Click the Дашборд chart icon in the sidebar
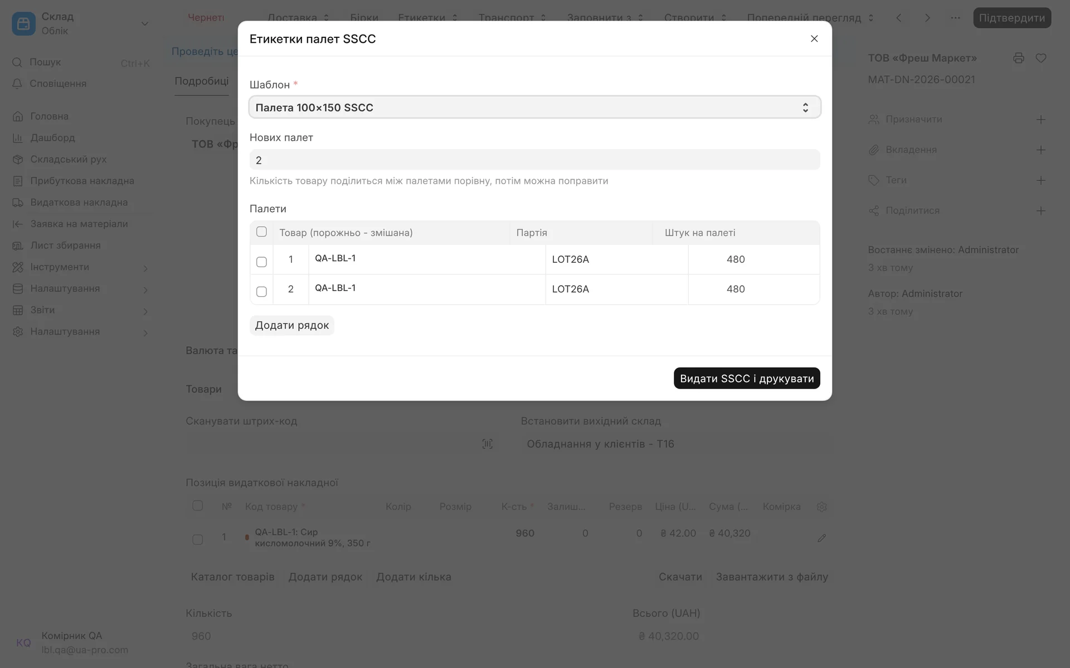The image size is (1070, 668). coord(18,137)
